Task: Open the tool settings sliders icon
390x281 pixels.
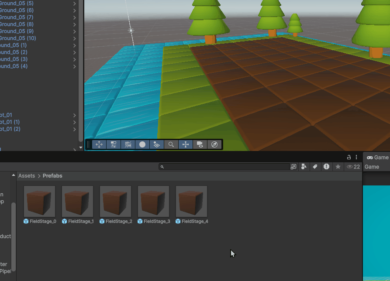Action: coord(114,144)
